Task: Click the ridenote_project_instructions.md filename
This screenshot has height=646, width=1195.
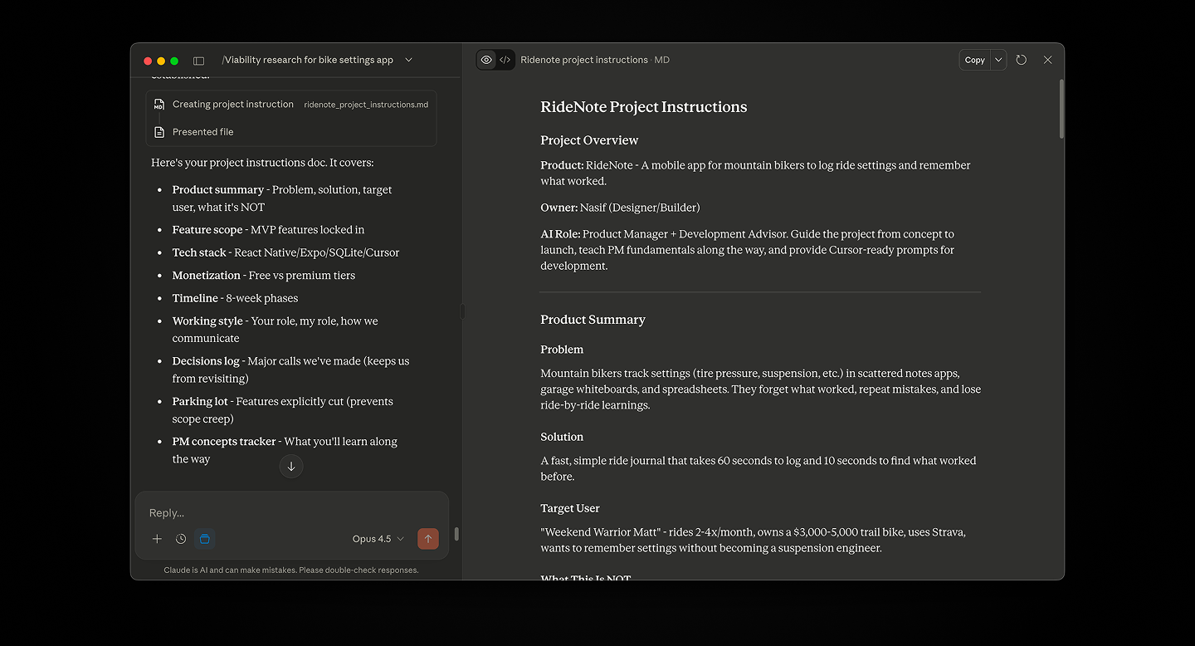Action: (x=366, y=104)
